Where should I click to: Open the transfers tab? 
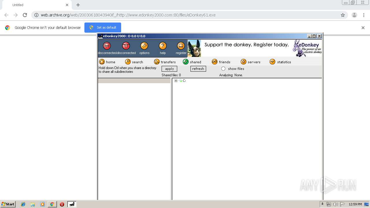click(165, 62)
